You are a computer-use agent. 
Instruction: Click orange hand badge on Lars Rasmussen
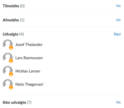tap(11, 61)
